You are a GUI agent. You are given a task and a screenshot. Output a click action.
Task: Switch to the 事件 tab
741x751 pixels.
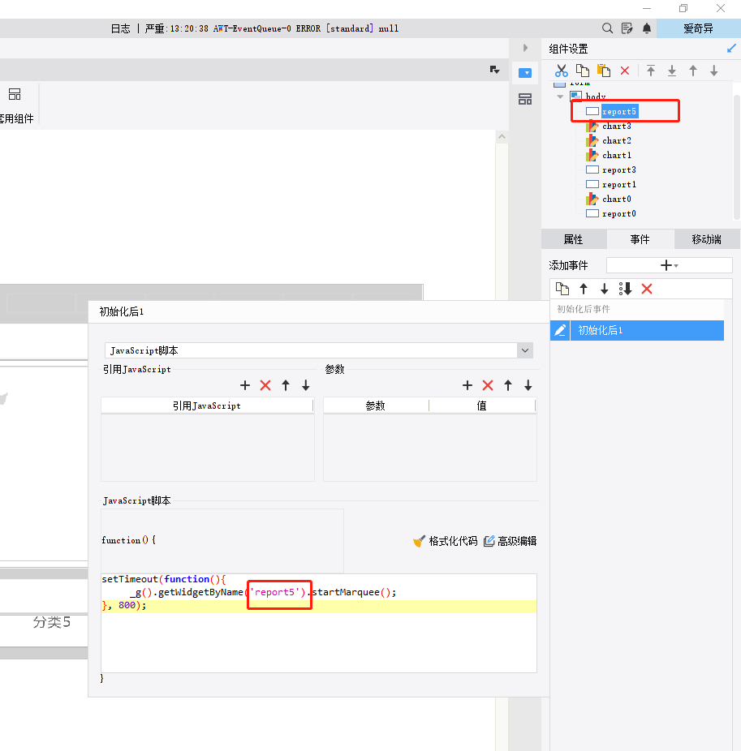[640, 239]
